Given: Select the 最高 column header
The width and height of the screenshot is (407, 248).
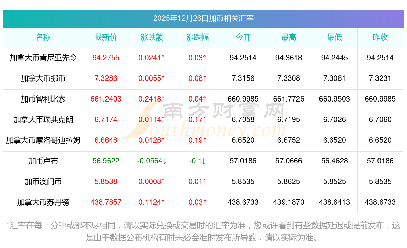Looking at the screenshot, I should point(289,37).
